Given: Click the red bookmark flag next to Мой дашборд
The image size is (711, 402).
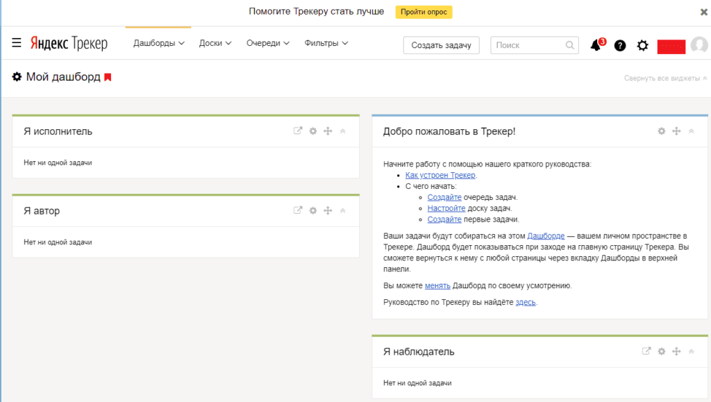Looking at the screenshot, I should pyautogui.click(x=108, y=77).
